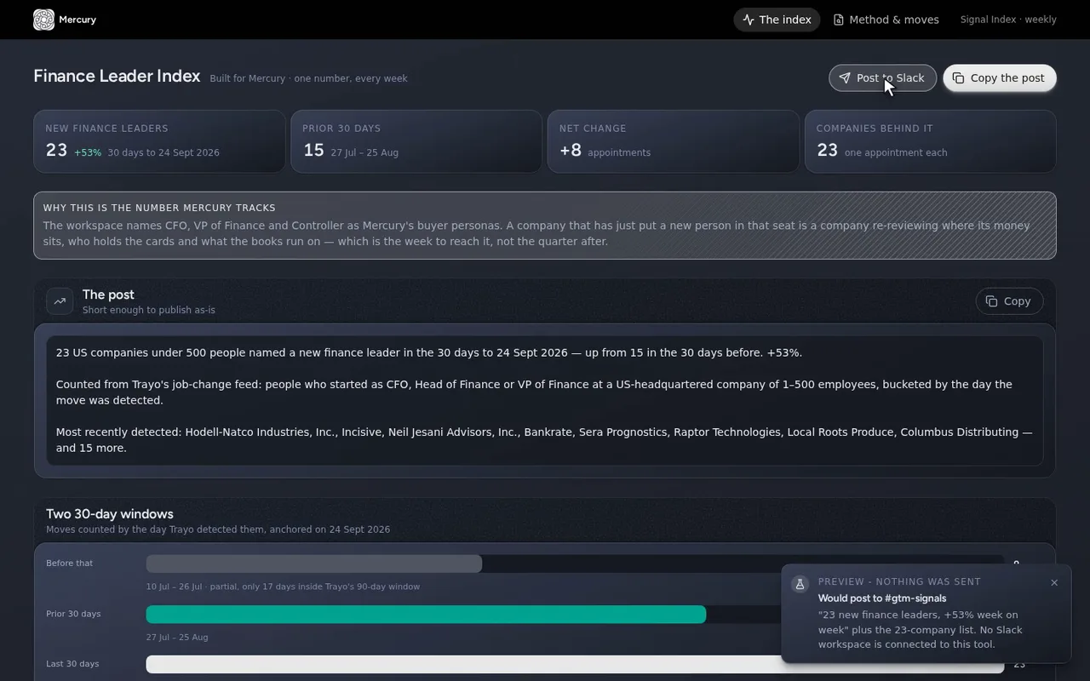Click the green Prior 30 days bar
1090x681 pixels.
click(x=426, y=614)
